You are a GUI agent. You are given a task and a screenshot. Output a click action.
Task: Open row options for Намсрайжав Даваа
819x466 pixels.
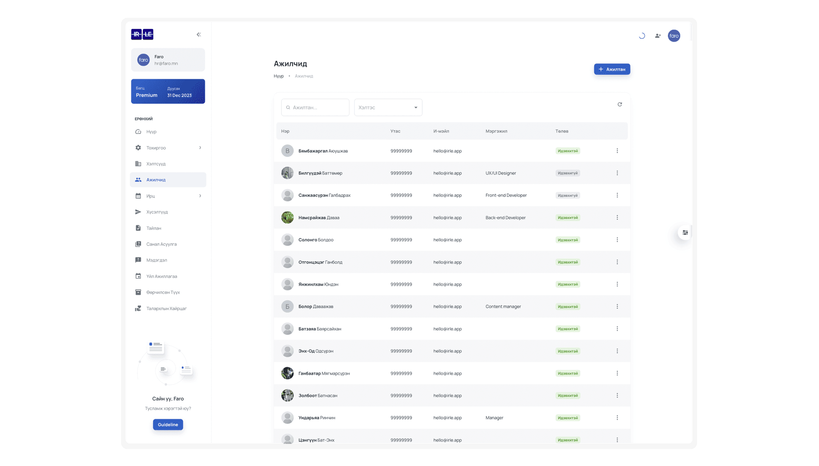pos(617,217)
